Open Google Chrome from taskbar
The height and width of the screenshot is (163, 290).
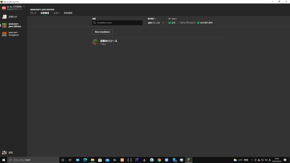coord(159,160)
